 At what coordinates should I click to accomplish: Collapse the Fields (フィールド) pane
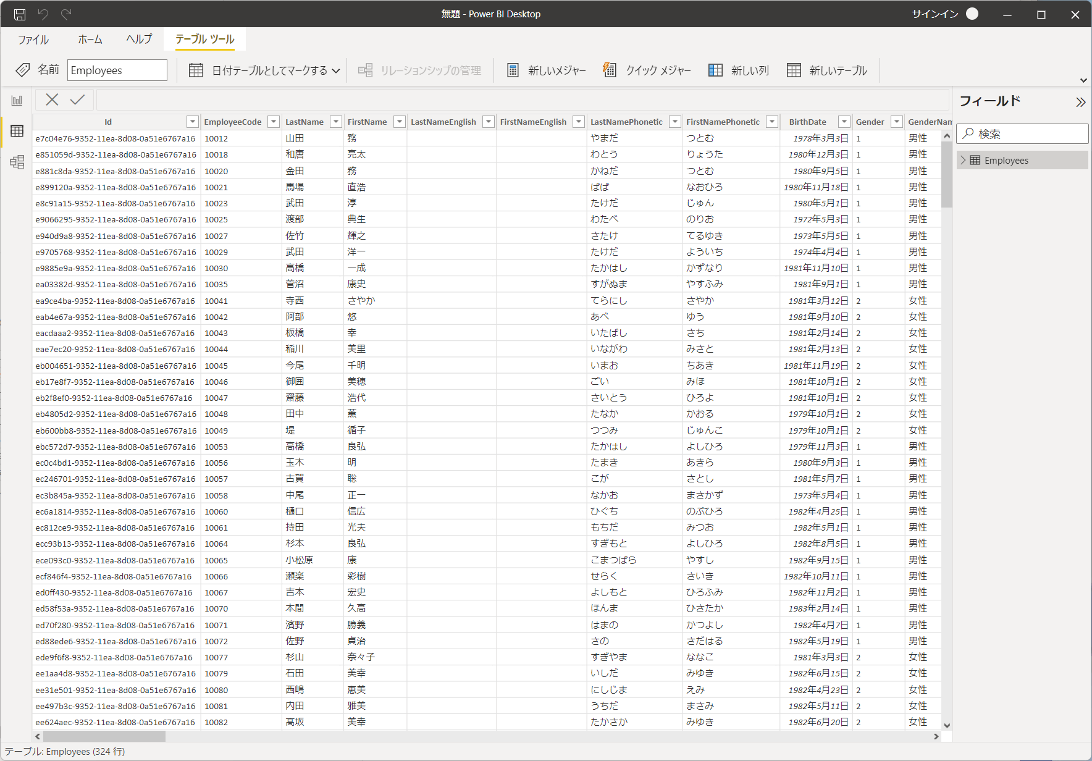1080,102
